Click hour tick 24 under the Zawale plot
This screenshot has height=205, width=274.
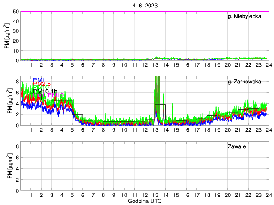click(268, 195)
